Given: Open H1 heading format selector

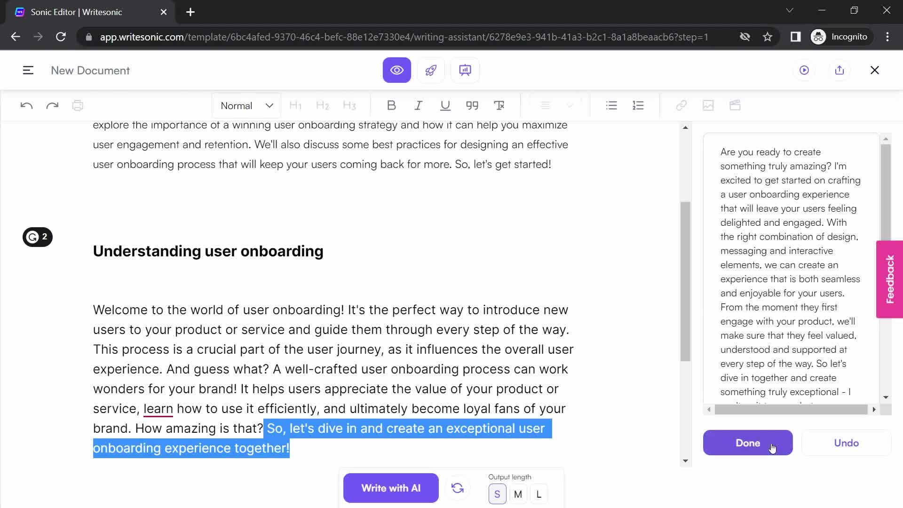Looking at the screenshot, I should point(296,105).
